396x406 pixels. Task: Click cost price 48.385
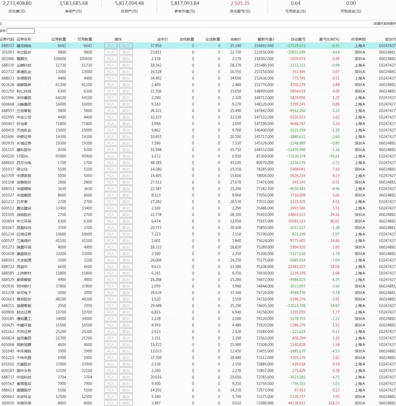[x=156, y=163]
